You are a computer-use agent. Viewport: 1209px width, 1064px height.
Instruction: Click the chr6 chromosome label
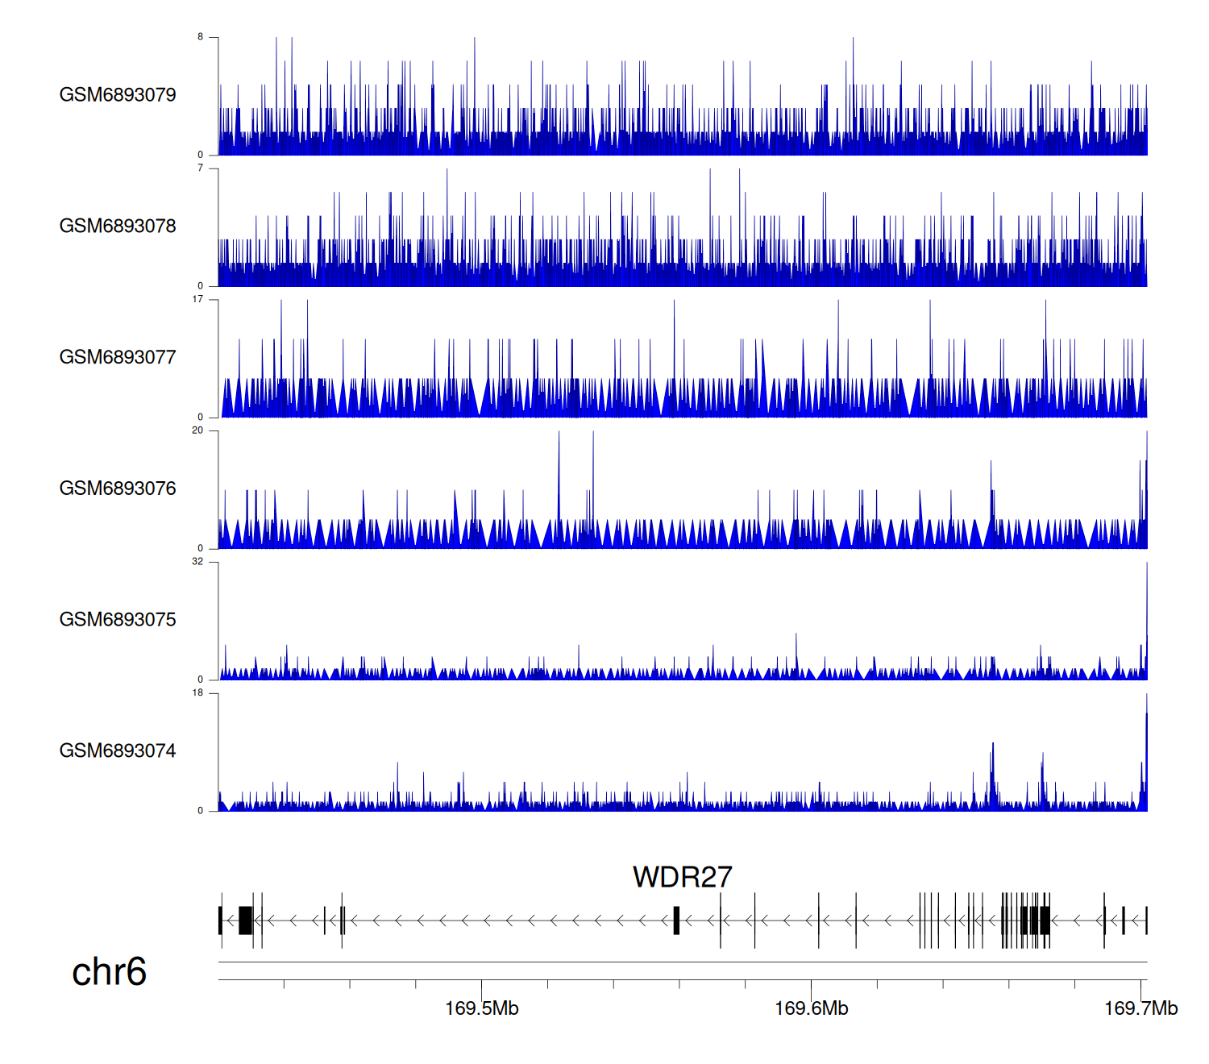coord(109,972)
